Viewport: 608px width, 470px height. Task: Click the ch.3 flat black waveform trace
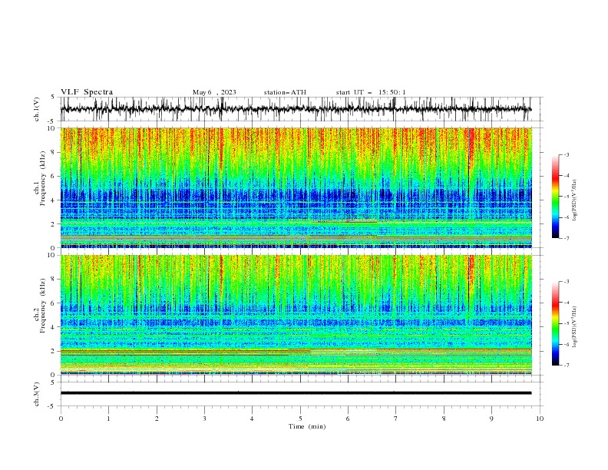coord(296,393)
